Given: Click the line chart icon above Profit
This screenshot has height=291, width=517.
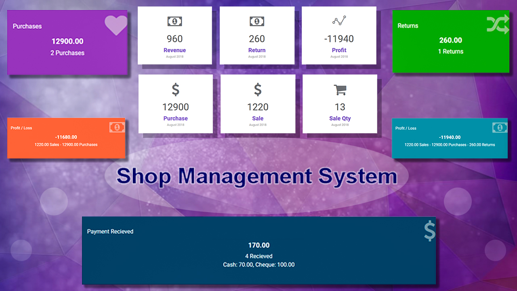Looking at the screenshot, I should [x=339, y=21].
